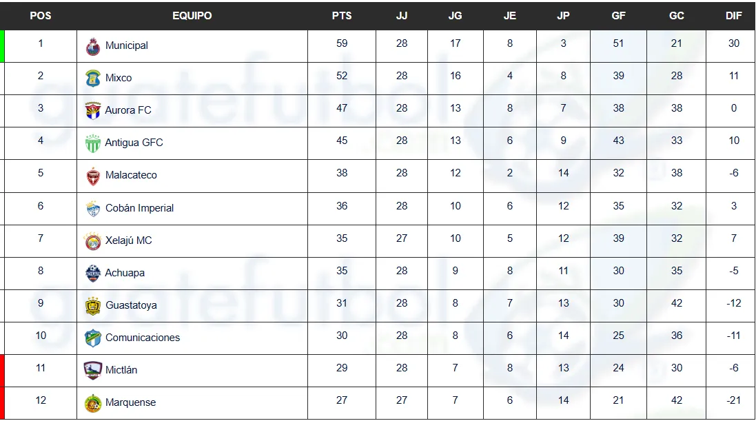
Task: Click the Aurora FC crest icon
Action: pos(93,111)
